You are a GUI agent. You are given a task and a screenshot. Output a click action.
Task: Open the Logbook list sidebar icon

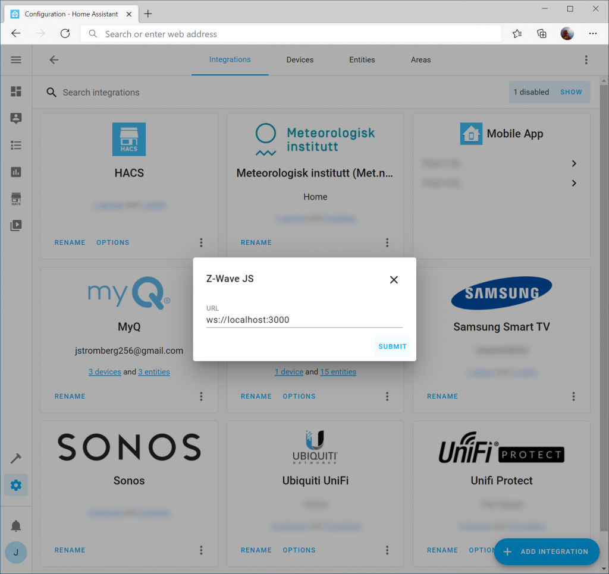(16, 145)
